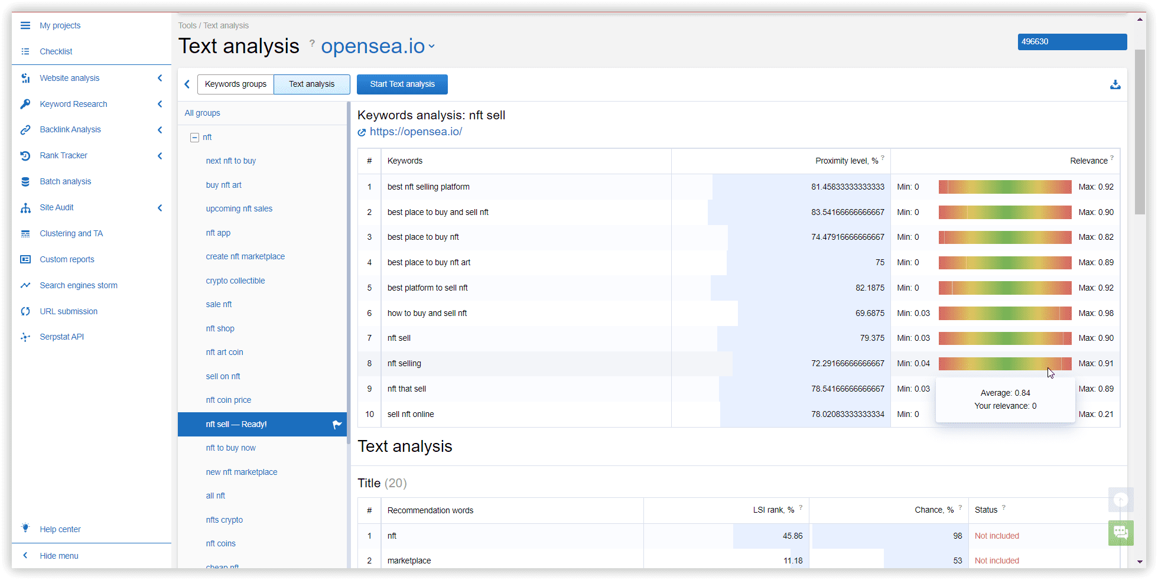Click the Batch analysis database icon
This screenshot has height=580, width=1158.
click(x=25, y=181)
